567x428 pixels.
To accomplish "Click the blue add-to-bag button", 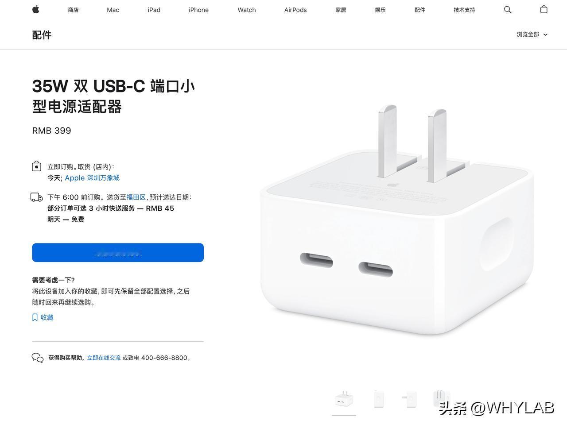I will 118,253.
